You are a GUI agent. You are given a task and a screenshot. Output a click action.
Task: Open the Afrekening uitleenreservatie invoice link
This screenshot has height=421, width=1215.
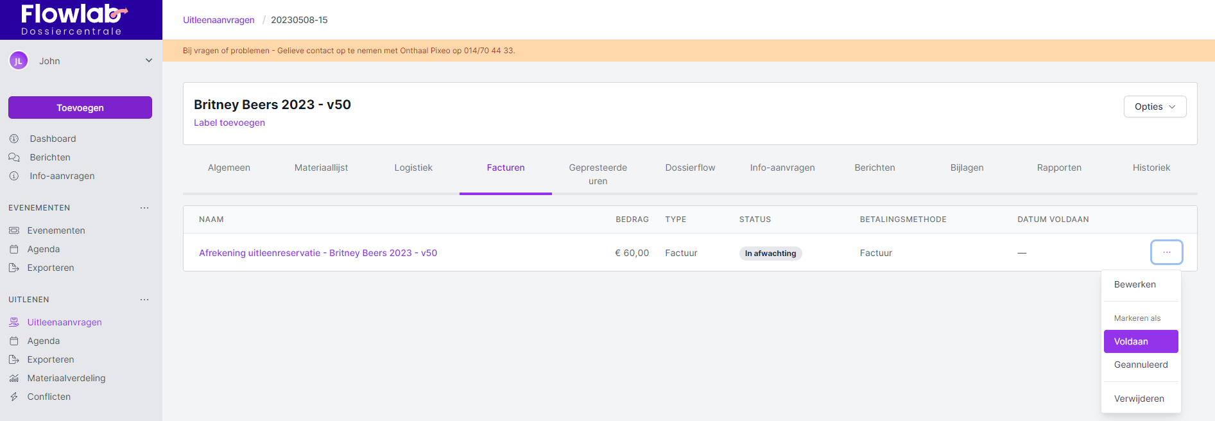tap(318, 253)
